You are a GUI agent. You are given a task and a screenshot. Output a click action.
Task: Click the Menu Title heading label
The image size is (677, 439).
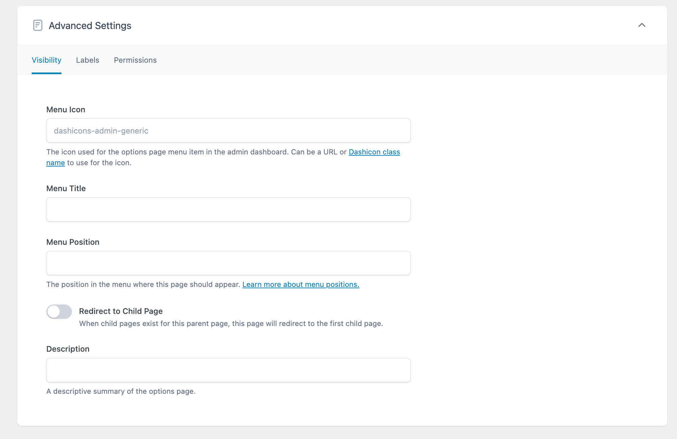[x=66, y=188]
